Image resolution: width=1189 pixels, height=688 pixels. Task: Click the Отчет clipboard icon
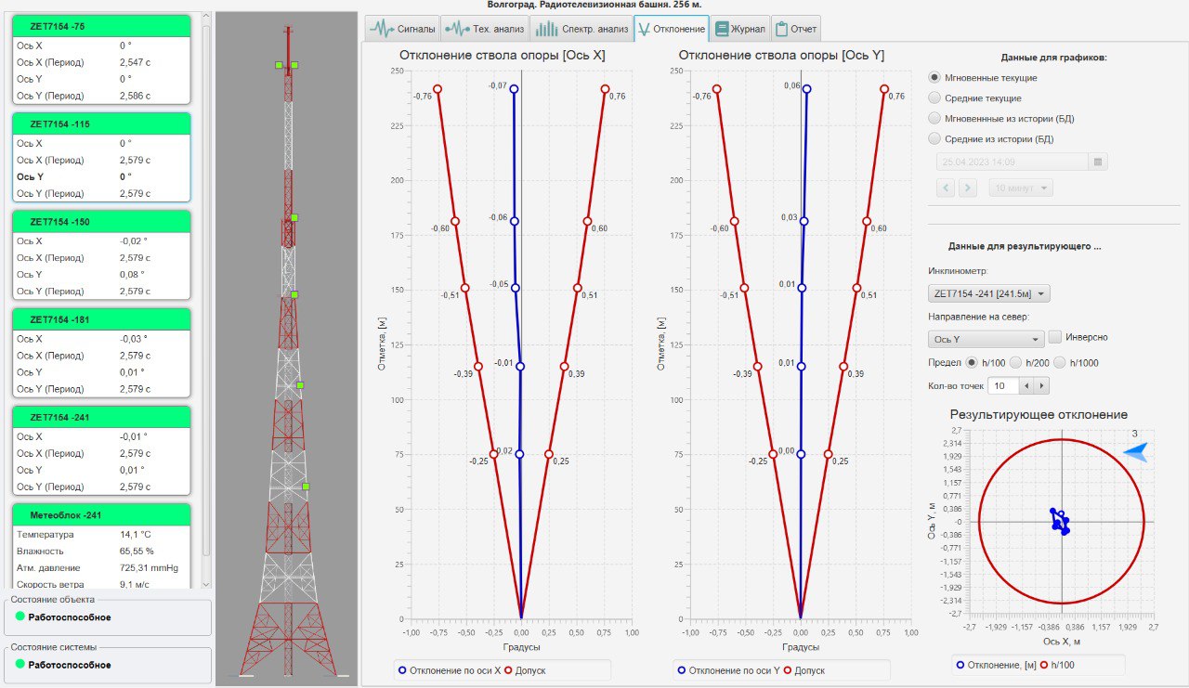coord(780,29)
